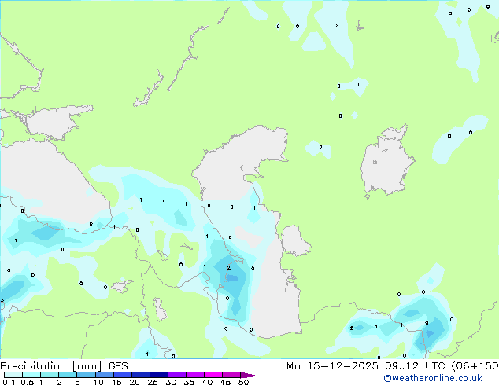Click the legend value "50"
The width and height of the screenshot is (499, 385).
click(x=243, y=382)
